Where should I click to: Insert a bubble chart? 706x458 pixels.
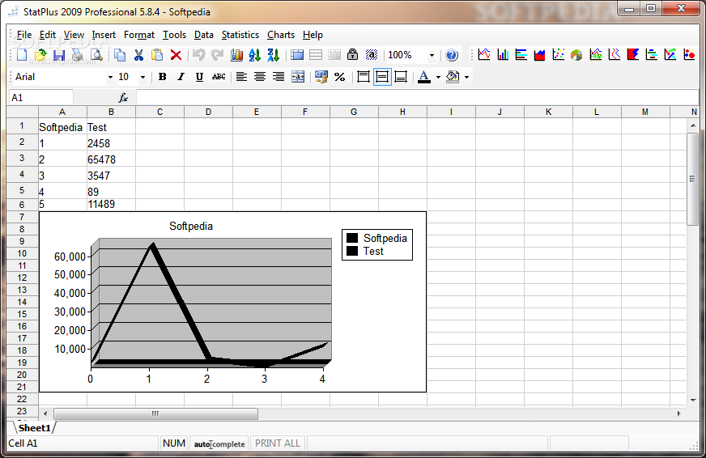tap(689, 54)
